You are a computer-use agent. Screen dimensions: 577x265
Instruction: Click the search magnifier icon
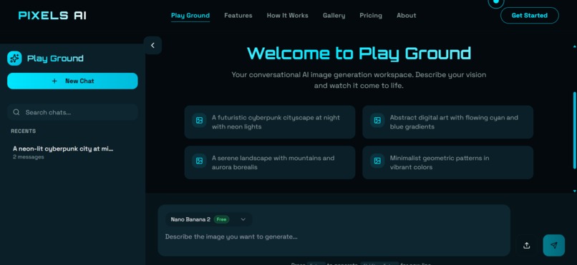(x=16, y=112)
